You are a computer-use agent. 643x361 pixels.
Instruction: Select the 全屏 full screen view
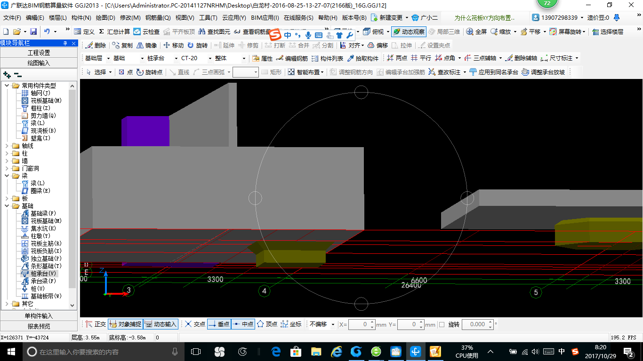click(x=476, y=31)
